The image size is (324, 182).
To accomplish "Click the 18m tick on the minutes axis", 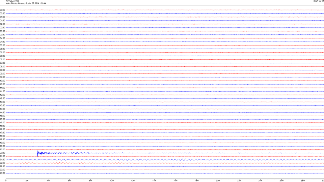I will 197,181.
